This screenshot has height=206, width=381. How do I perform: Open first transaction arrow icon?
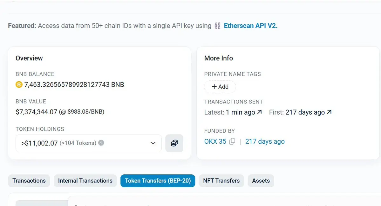coord(329,112)
